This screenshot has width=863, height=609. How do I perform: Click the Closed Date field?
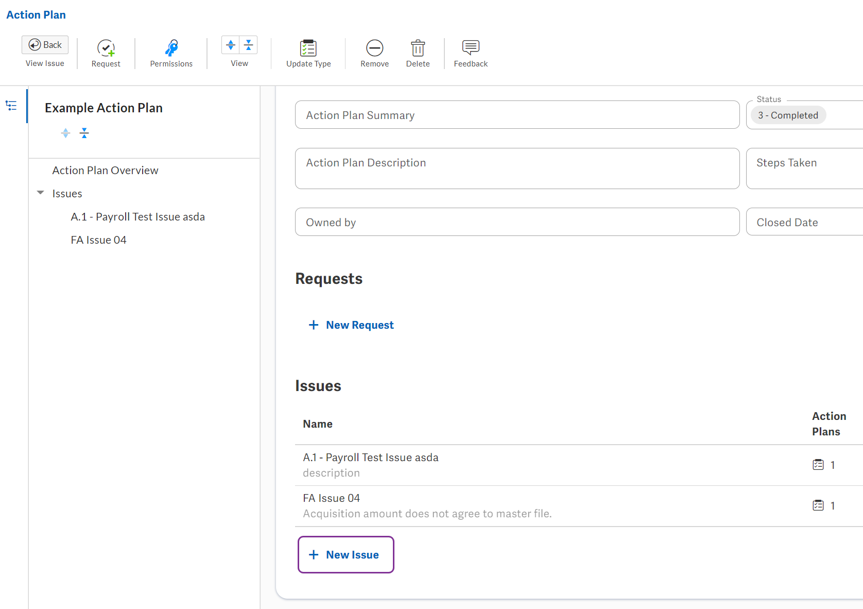click(x=804, y=222)
